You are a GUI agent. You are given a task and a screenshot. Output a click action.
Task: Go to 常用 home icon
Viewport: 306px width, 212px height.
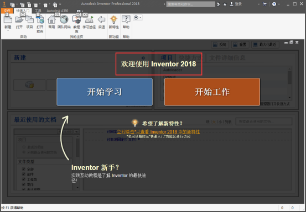pyautogui.click(x=51, y=20)
